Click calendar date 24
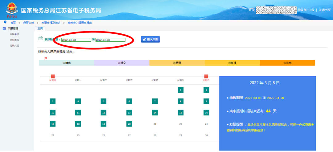The width and height of the screenshot is (333, 152). click(53, 135)
